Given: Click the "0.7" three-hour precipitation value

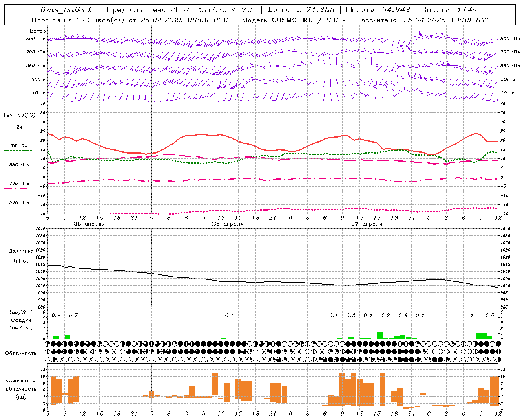Looking at the screenshot, I should click(73, 316).
